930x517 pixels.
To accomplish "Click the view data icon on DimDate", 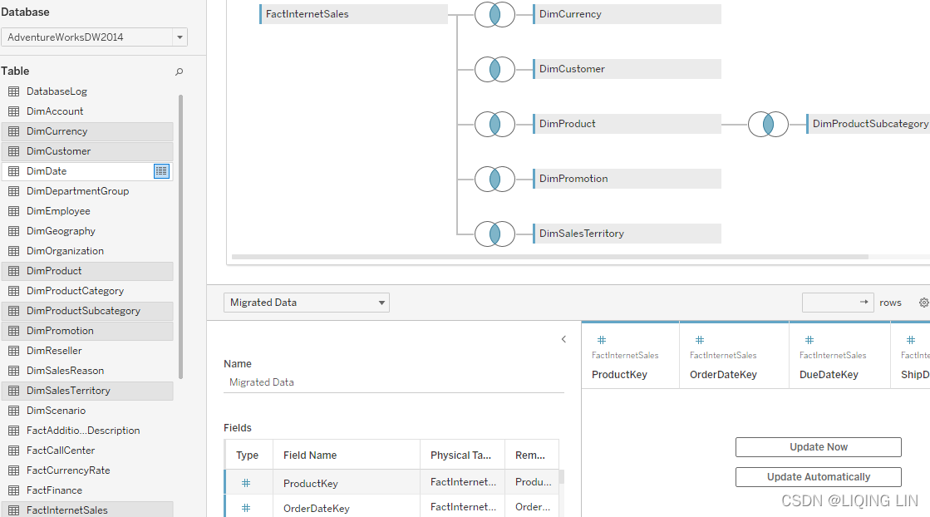I will point(161,171).
